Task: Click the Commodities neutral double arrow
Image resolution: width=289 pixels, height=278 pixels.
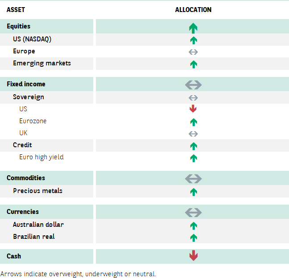Action: click(x=194, y=179)
